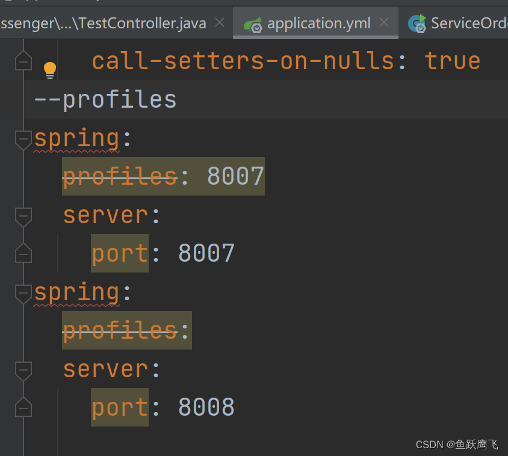
Task: Expand the folded region below port 8007
Action: [23, 253]
